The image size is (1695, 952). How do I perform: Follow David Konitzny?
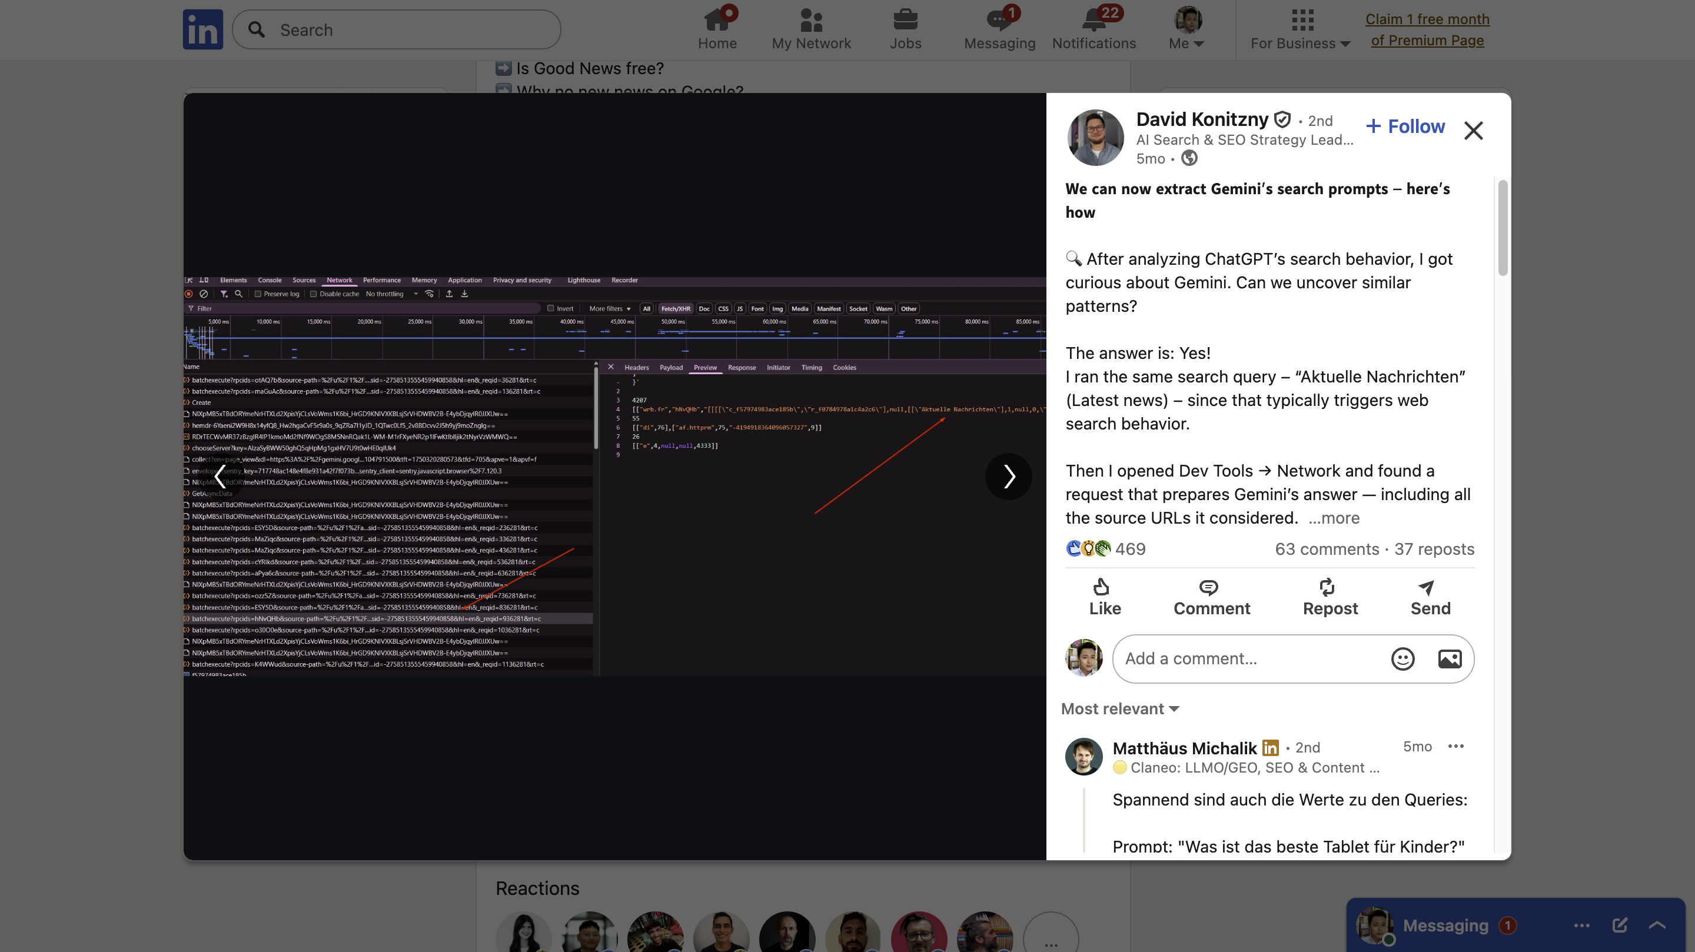pyautogui.click(x=1405, y=127)
